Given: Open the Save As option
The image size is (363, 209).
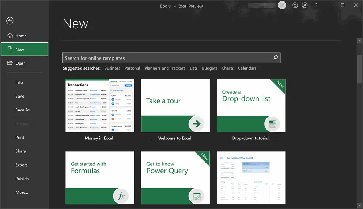Looking at the screenshot, I should [x=23, y=110].
